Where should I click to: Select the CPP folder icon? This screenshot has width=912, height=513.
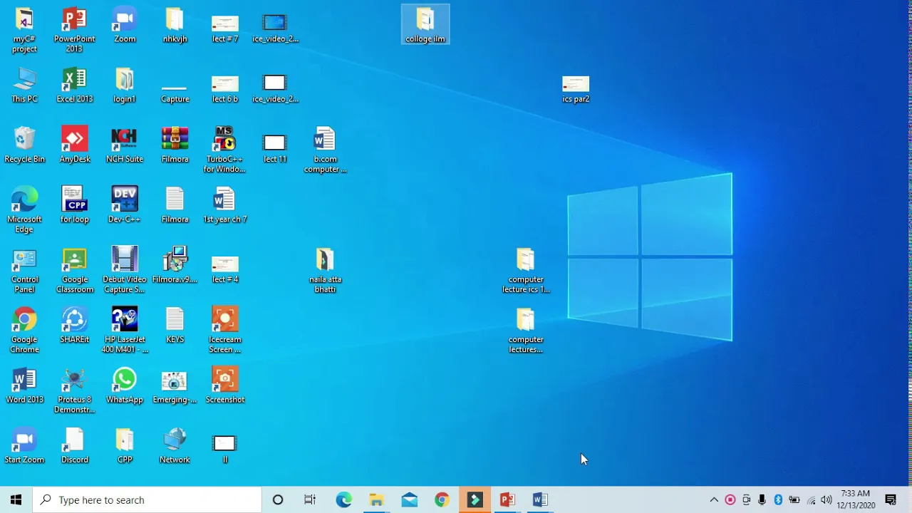pos(125,446)
